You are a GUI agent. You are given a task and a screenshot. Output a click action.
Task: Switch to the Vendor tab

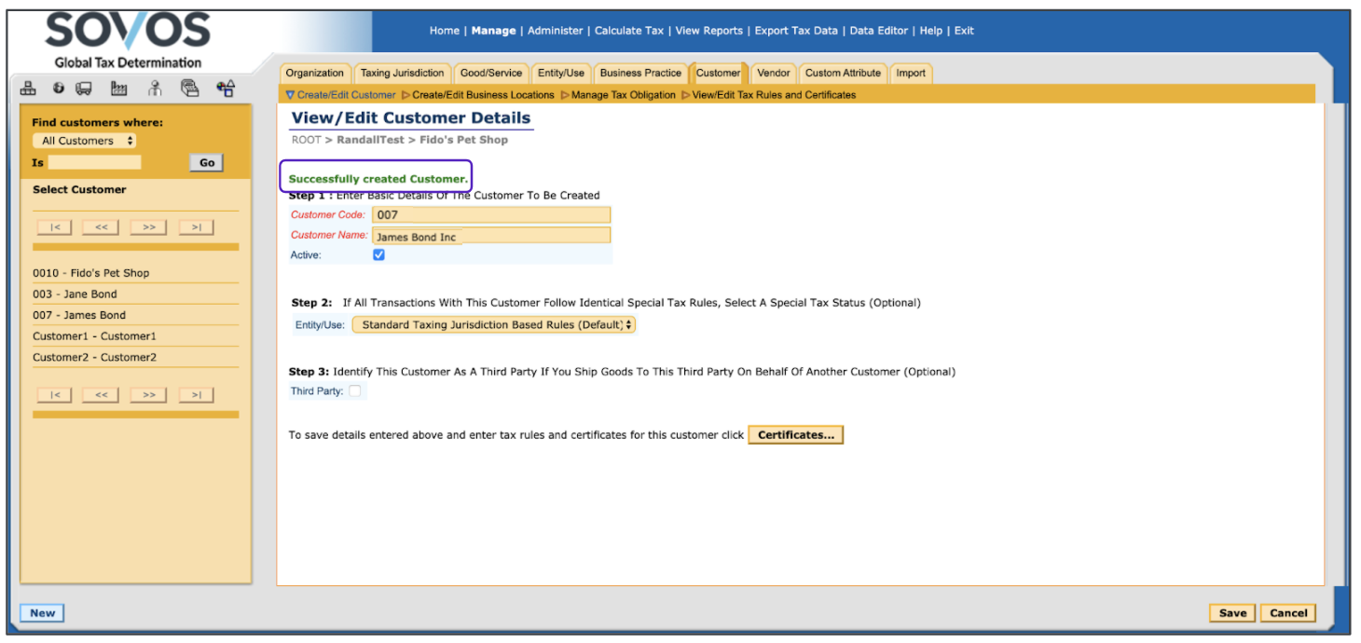point(773,73)
